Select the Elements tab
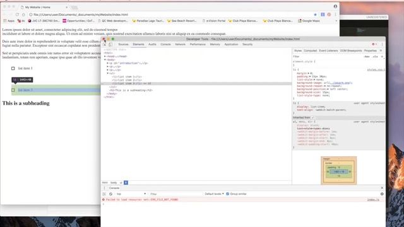This screenshot has height=227, width=404. [x=138, y=44]
